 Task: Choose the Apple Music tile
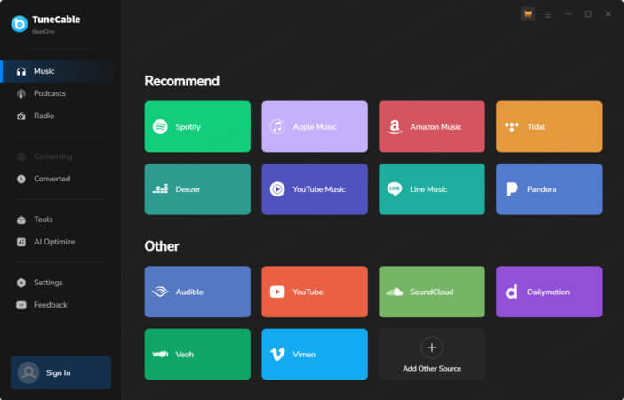(314, 126)
